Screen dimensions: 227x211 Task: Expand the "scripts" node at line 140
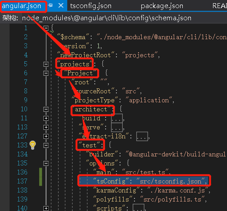tap(46, 208)
